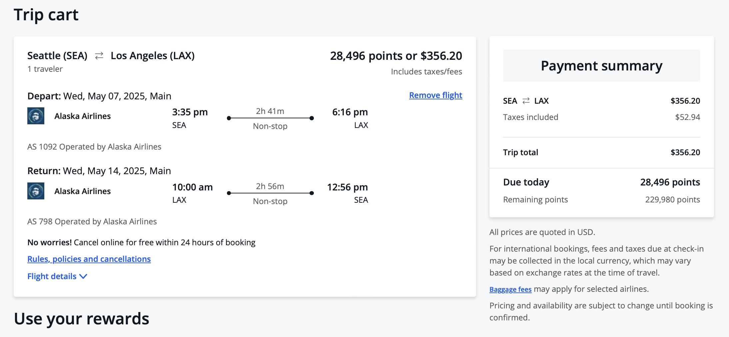Screen dimensions: 729x337
Task: Click AS 1092 Operated by Alaska Airlines text
Action: [94, 147]
